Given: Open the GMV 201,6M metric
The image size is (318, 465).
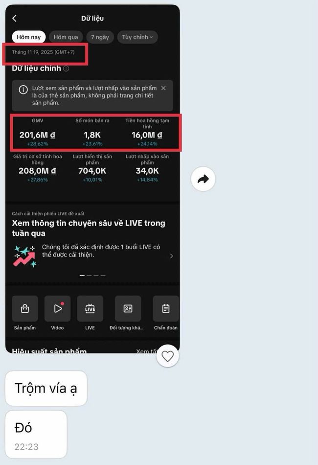Looking at the screenshot, I should (x=37, y=135).
